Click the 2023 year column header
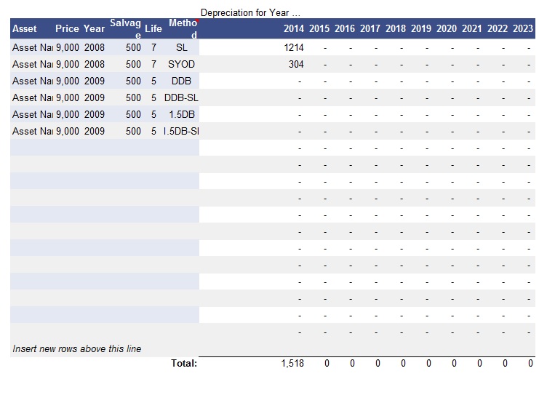The height and width of the screenshot is (411, 555). tap(523, 28)
